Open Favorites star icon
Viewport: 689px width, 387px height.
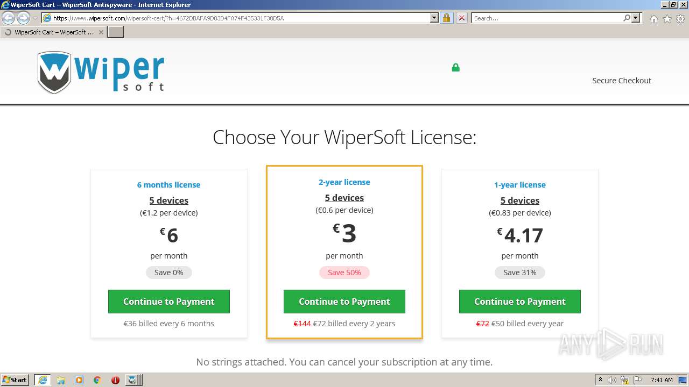(667, 19)
